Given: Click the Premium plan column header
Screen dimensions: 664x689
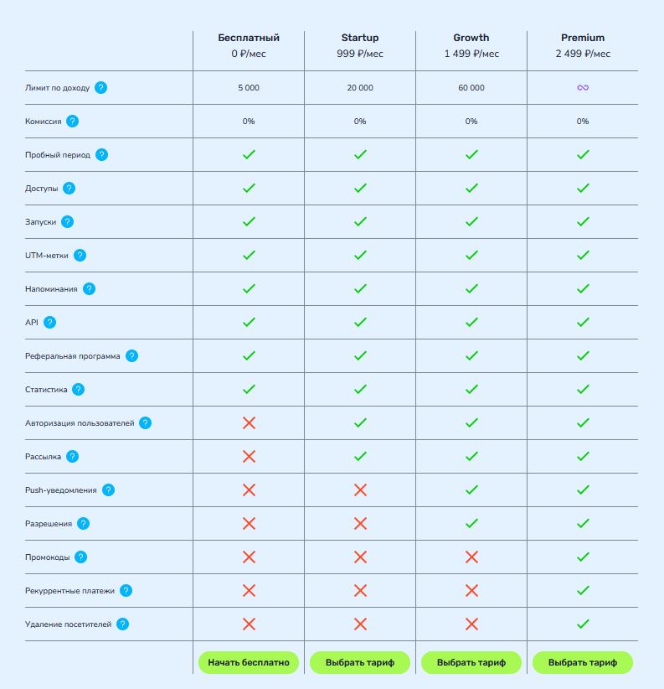Looking at the screenshot, I should [583, 38].
